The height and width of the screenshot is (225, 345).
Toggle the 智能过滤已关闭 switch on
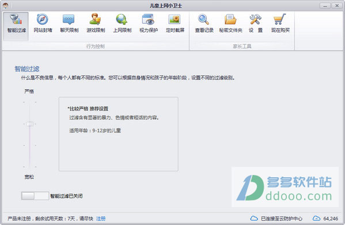(x=35, y=196)
